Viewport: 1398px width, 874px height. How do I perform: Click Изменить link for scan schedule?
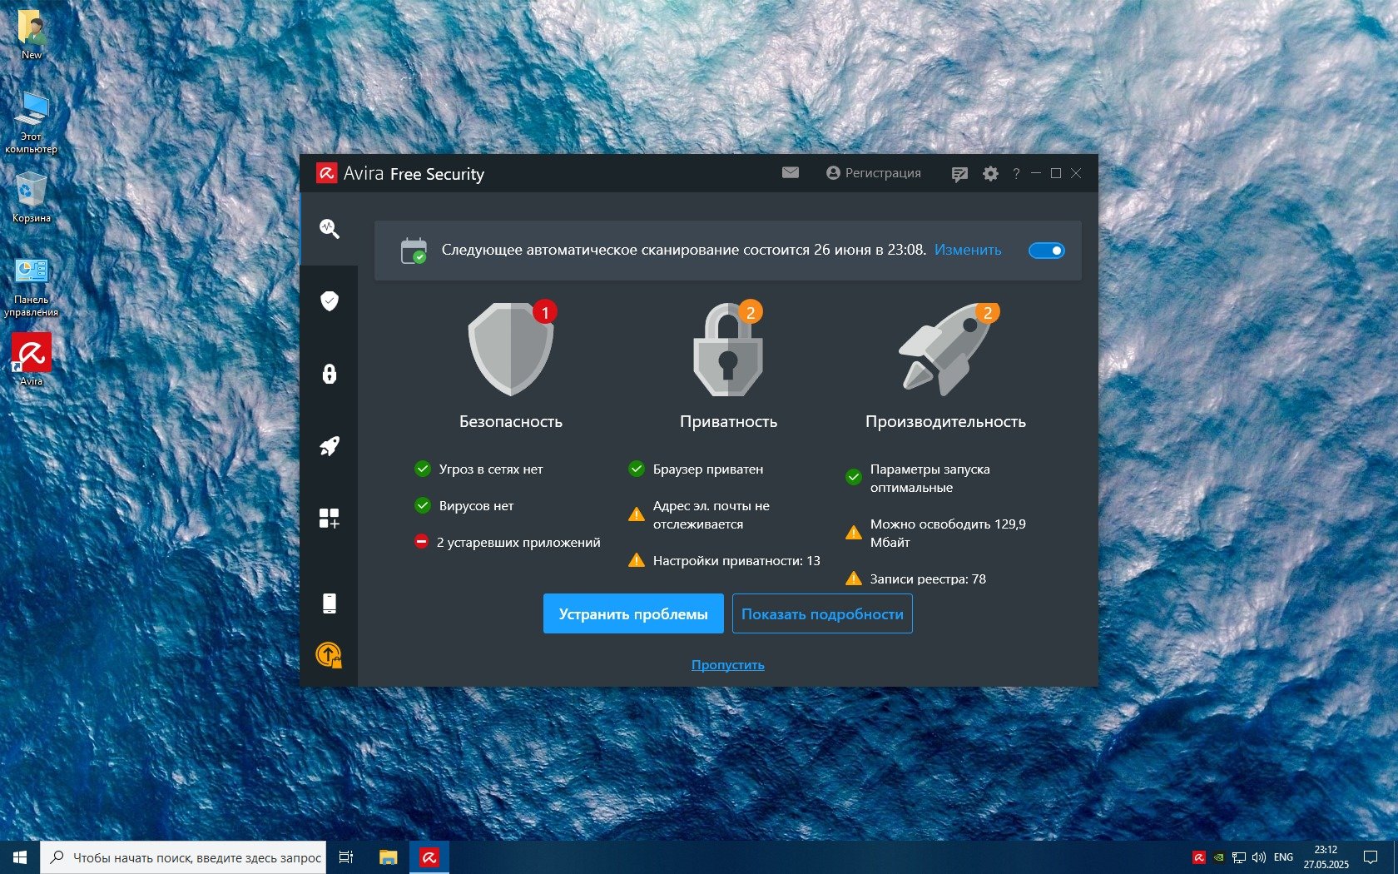(x=968, y=250)
